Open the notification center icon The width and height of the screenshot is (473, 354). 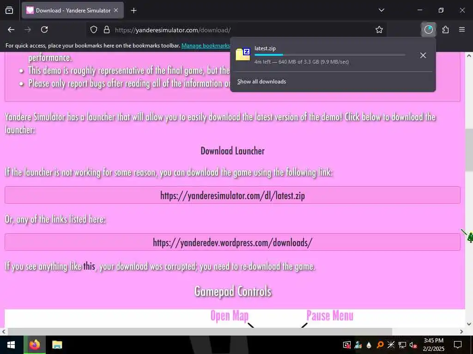tap(458, 345)
